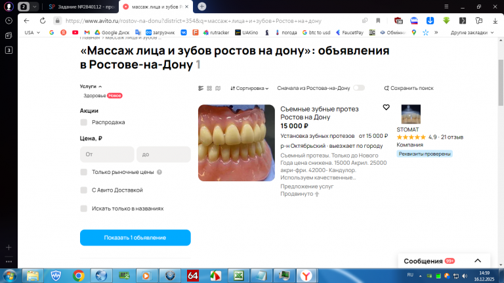Open Google Диск bookmark
The image size is (504, 283).
click(112, 32)
